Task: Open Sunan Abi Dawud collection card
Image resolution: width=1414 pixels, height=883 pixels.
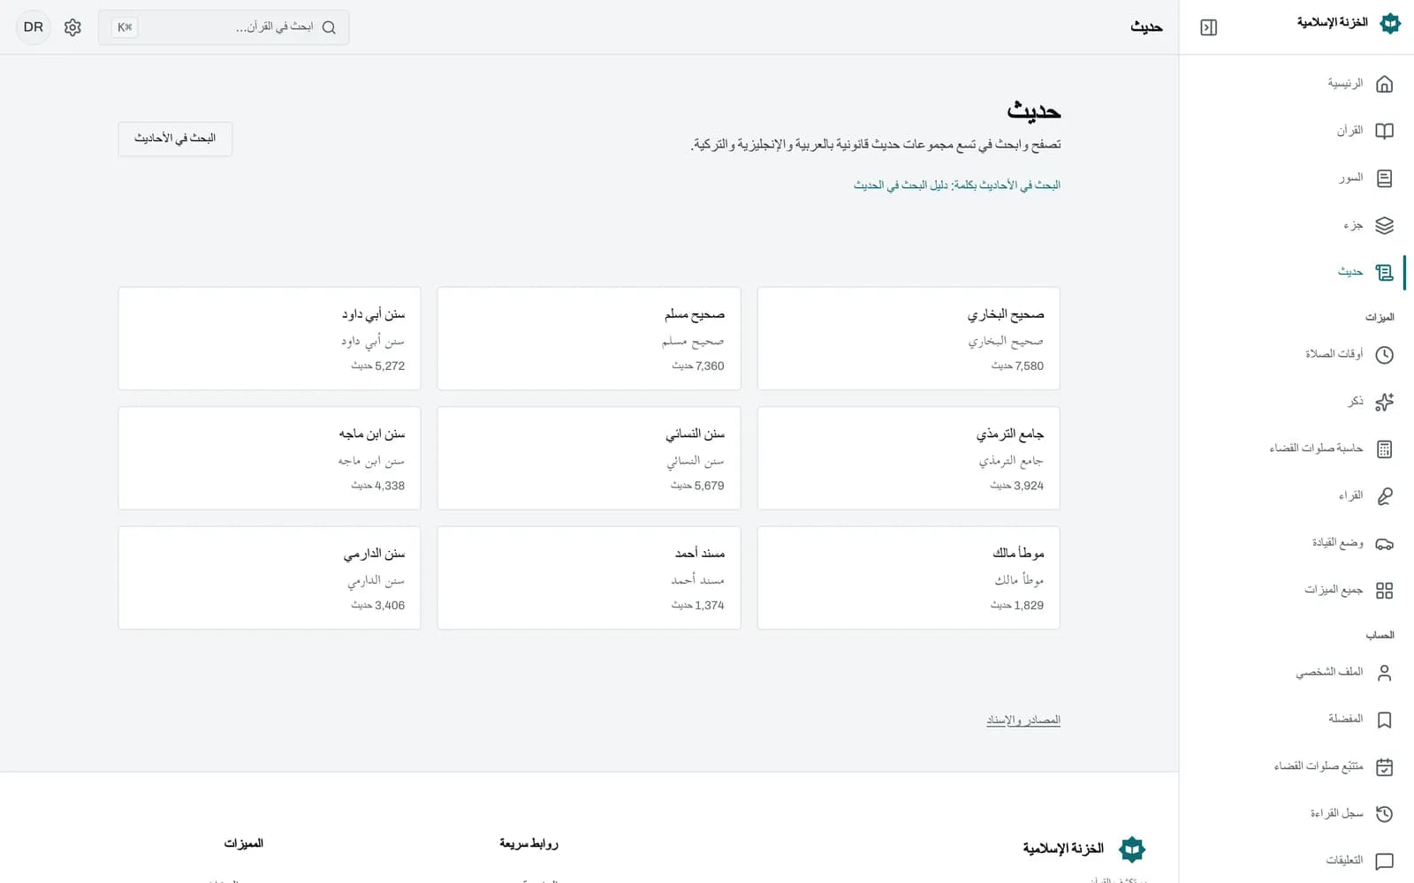Action: (x=270, y=338)
